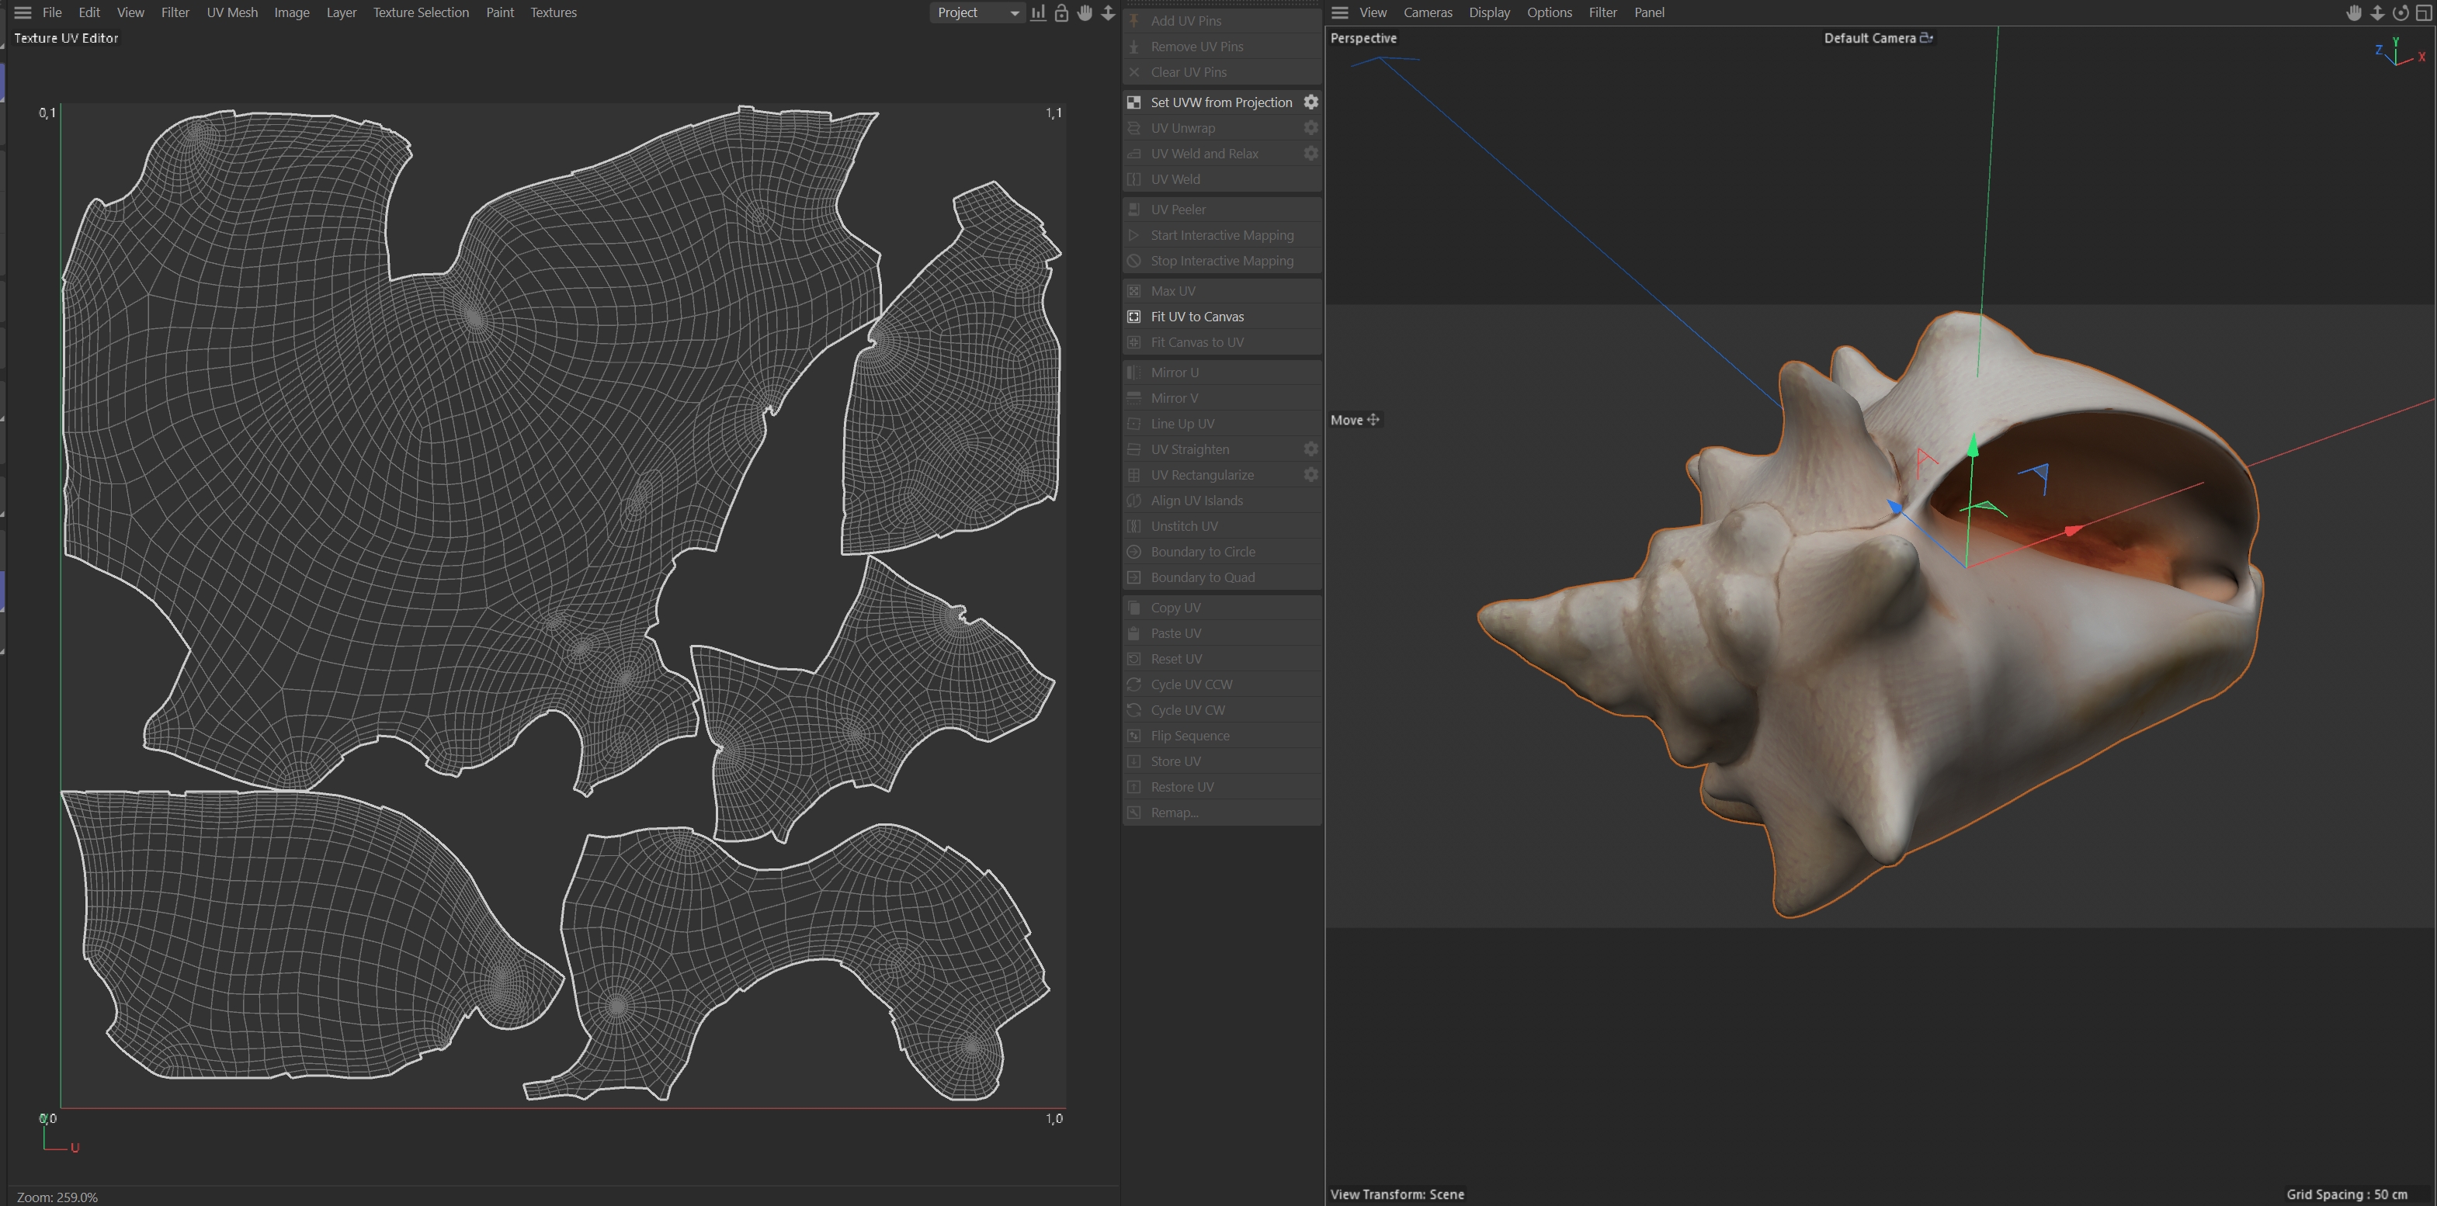Open the Project dropdown

(977, 12)
